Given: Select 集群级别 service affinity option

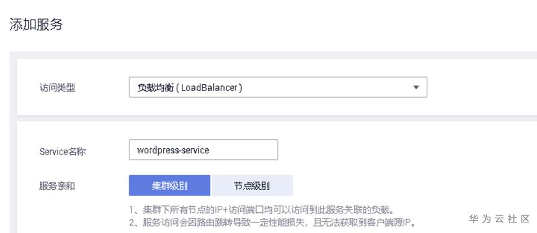Looking at the screenshot, I should pyautogui.click(x=169, y=185).
